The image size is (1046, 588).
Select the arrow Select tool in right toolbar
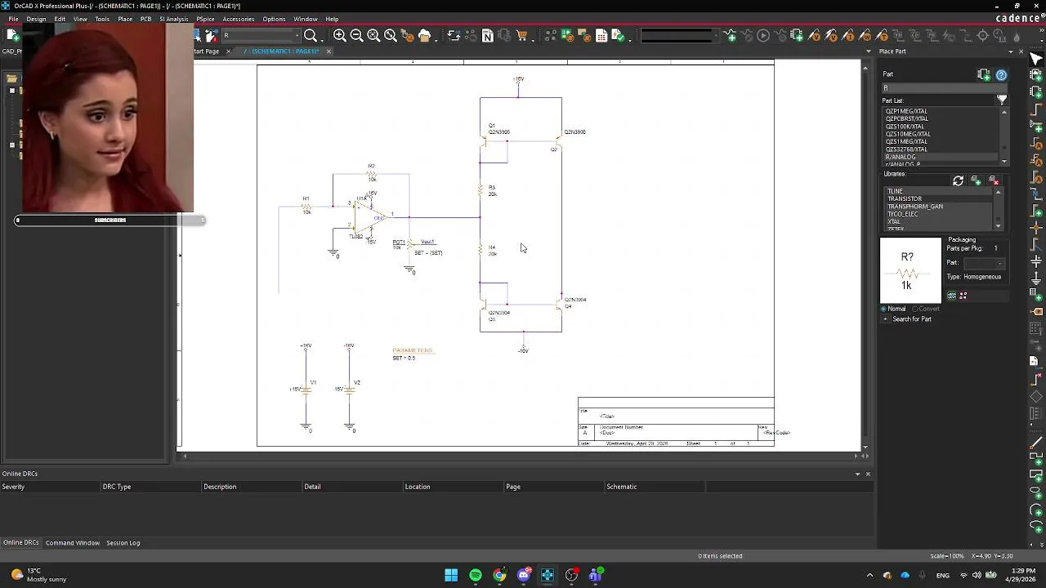point(1036,59)
